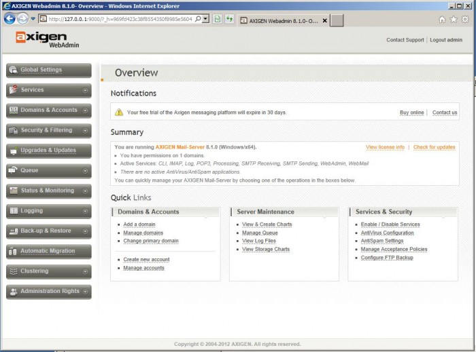
Task: Click the page icon in address bar
Action: (x=44, y=19)
